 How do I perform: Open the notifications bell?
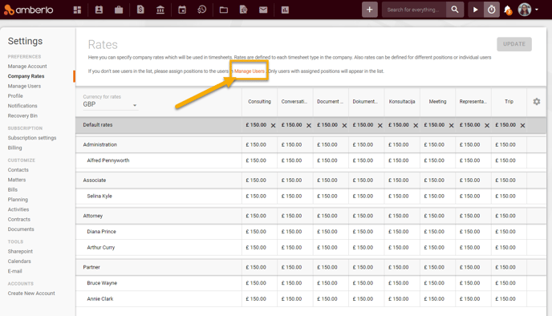pyautogui.click(x=508, y=10)
